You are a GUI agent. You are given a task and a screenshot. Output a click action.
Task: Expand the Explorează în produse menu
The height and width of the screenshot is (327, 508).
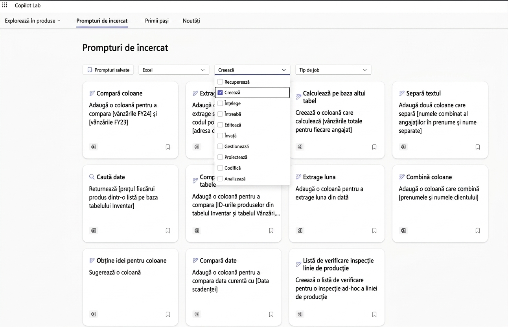pos(33,21)
